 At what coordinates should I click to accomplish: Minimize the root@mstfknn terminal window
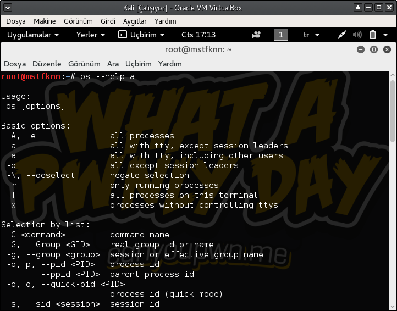[x=361, y=49]
